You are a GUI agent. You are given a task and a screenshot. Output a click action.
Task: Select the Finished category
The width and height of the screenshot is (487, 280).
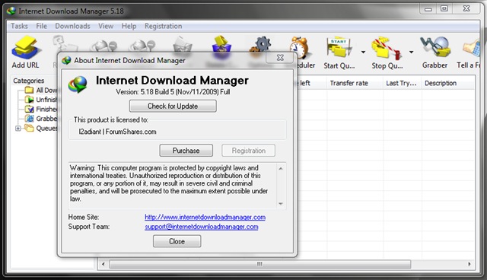(x=41, y=110)
